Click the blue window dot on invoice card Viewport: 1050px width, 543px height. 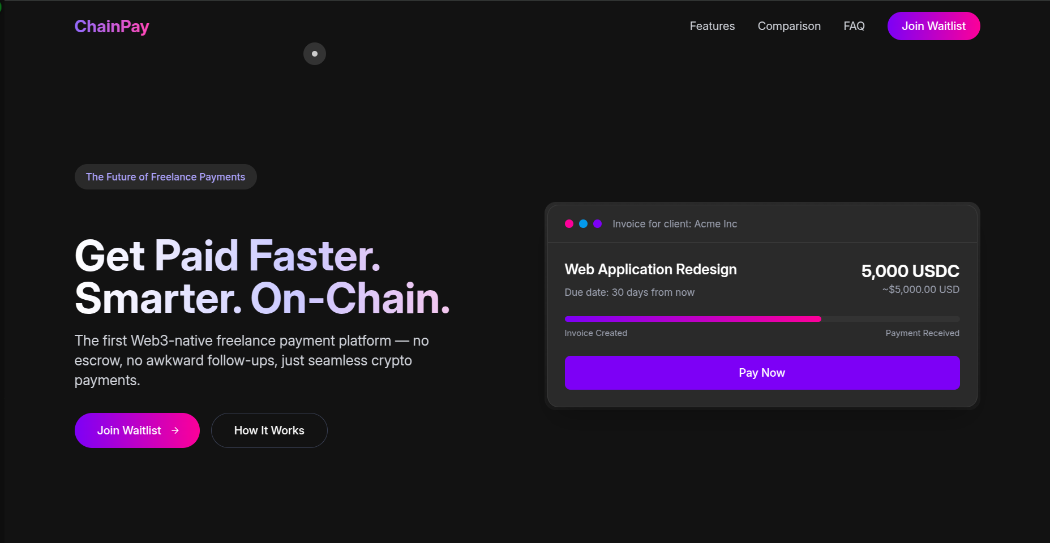click(x=583, y=223)
